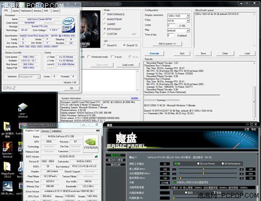This screenshot has width=261, height=201.
Task: Switch to the About tab in CPU-Z
Action: (56, 11)
